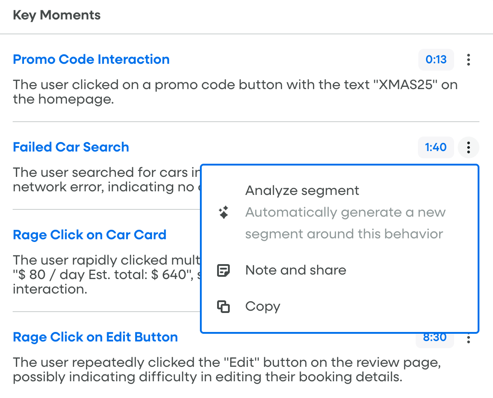Image resolution: width=493 pixels, height=398 pixels.
Task: Open the Failed Car Search moment
Action: coord(71,147)
